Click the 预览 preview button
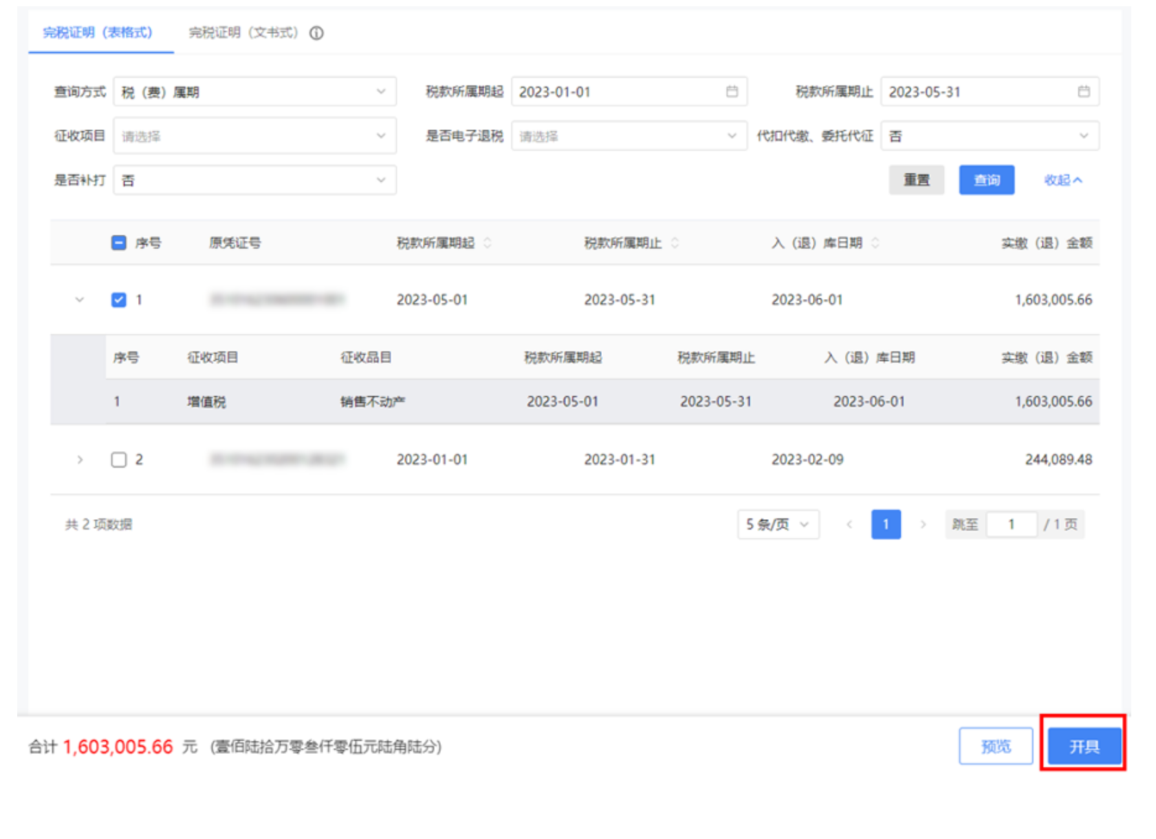The width and height of the screenshot is (1156, 839). coord(996,745)
